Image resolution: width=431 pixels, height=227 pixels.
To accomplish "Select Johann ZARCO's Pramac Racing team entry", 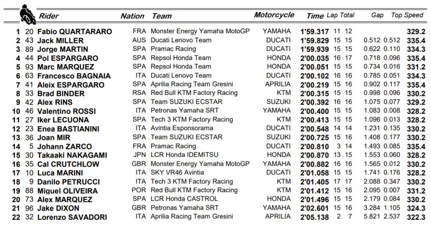I will 173,146.
